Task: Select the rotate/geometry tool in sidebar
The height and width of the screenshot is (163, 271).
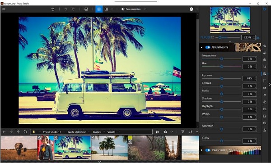Action: click(x=265, y=46)
